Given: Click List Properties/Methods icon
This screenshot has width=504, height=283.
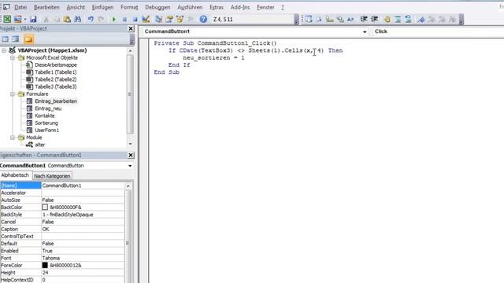Looking at the screenshot, I should pyautogui.click(x=308, y=19).
